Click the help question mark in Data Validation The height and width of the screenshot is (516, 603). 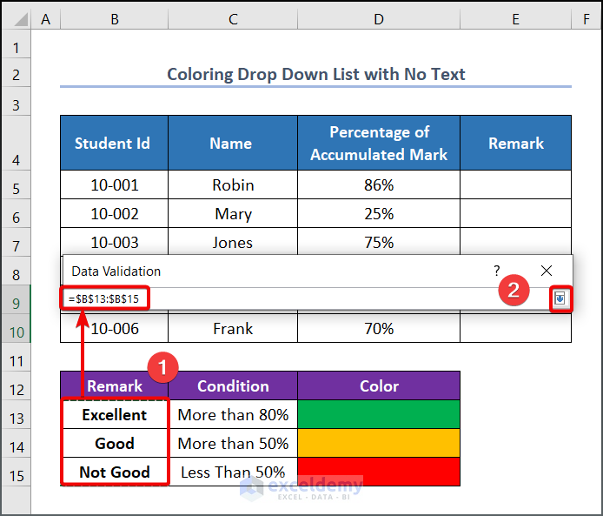(x=497, y=271)
